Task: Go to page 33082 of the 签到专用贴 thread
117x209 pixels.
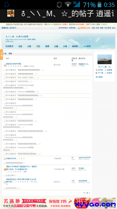Action: (x=26, y=66)
